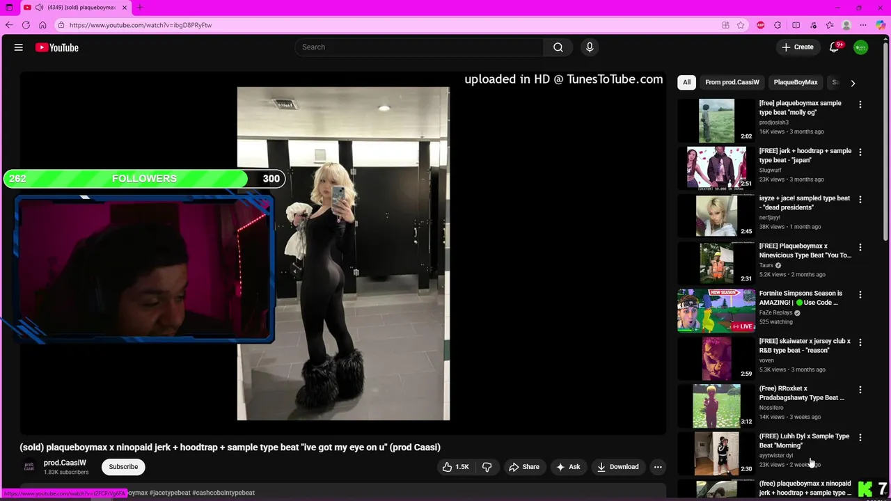Select the All filter chip
This screenshot has height=501, width=891.
686,82
